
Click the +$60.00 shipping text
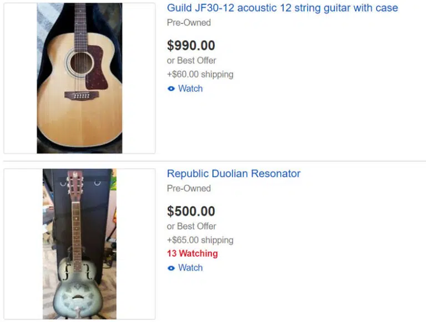tap(200, 74)
